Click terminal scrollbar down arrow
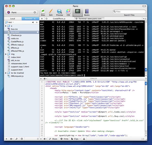This screenshot has height=145, width=152. (x=146, y=75)
